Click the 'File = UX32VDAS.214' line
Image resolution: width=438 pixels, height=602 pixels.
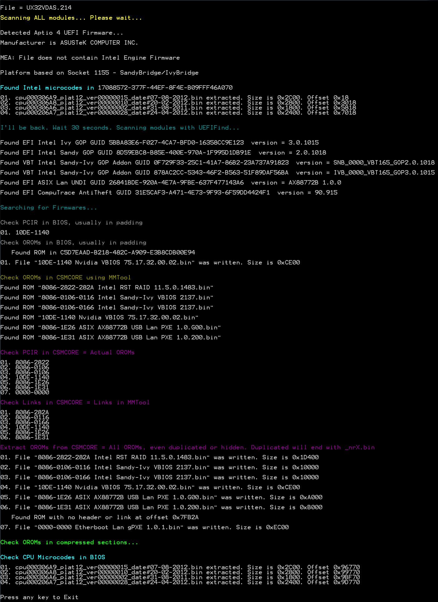click(x=36, y=7)
